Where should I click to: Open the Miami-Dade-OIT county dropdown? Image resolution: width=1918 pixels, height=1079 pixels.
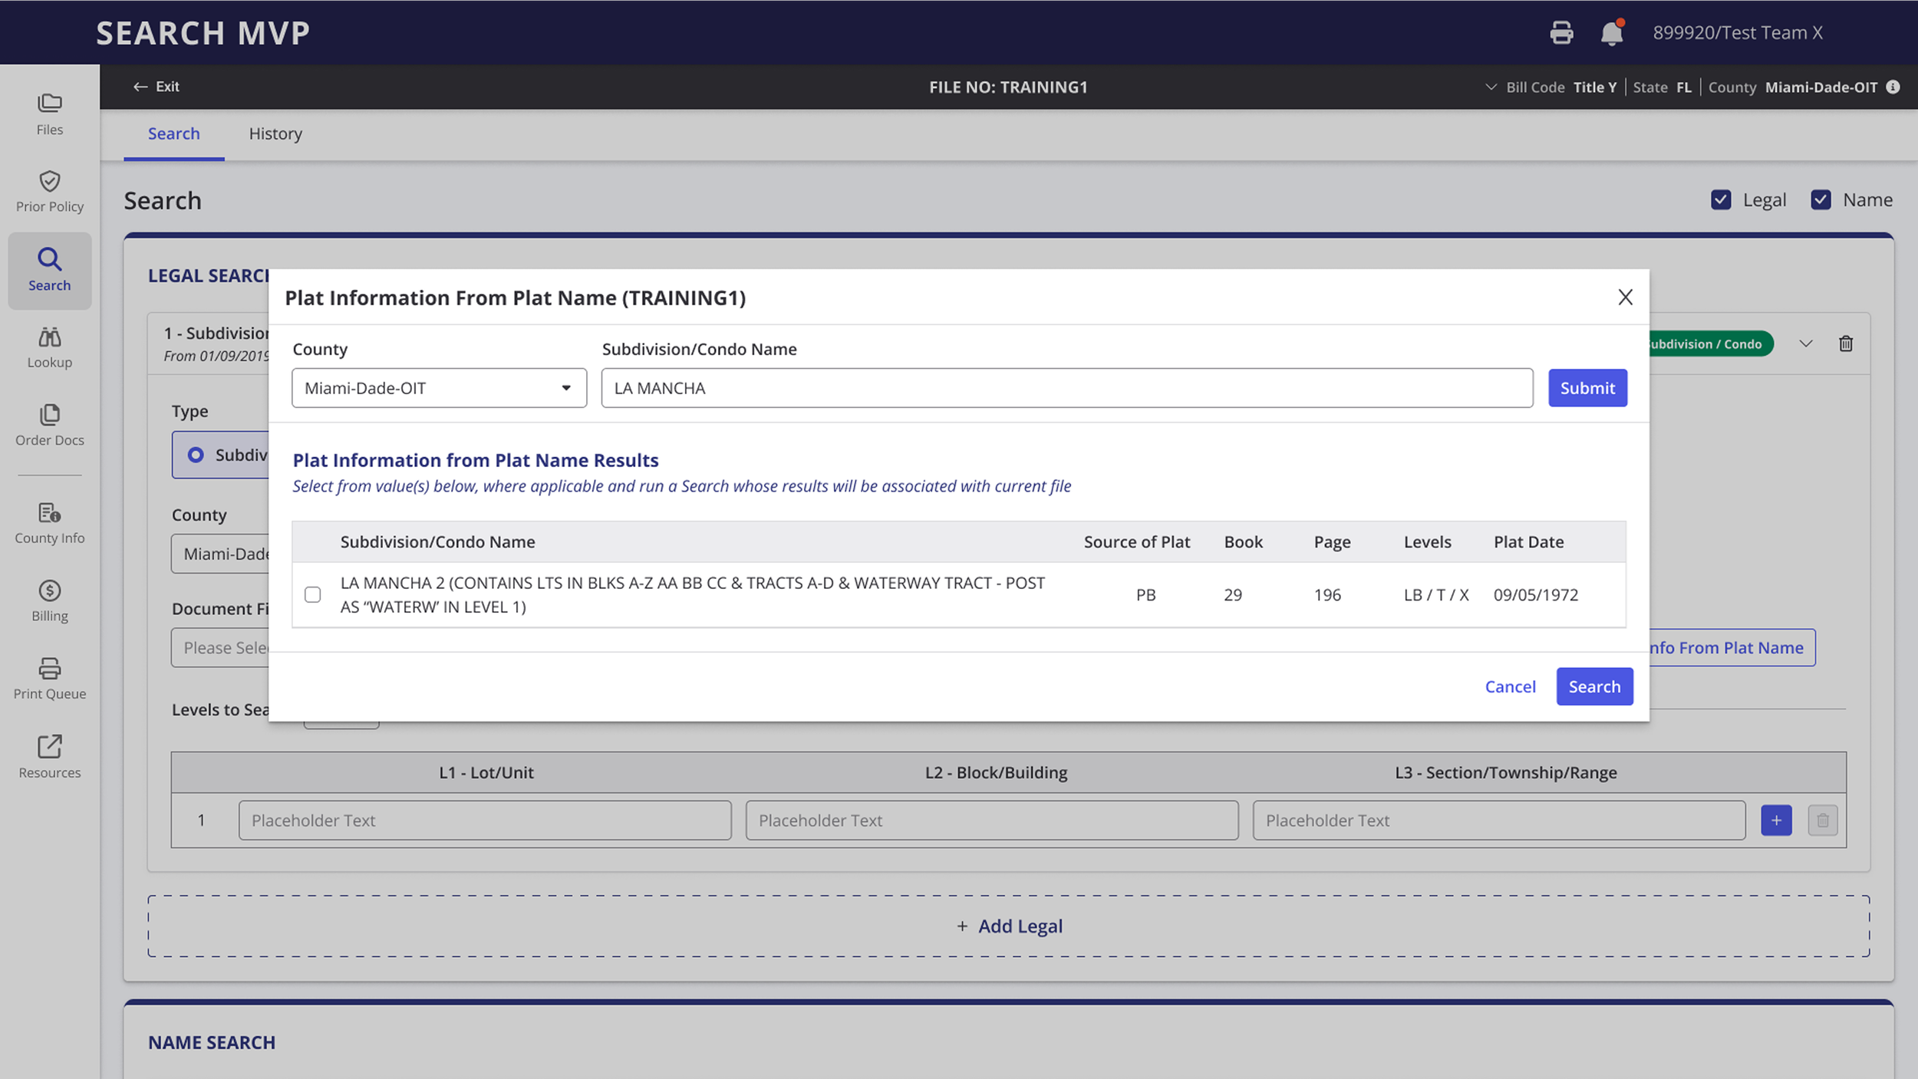pyautogui.click(x=439, y=388)
